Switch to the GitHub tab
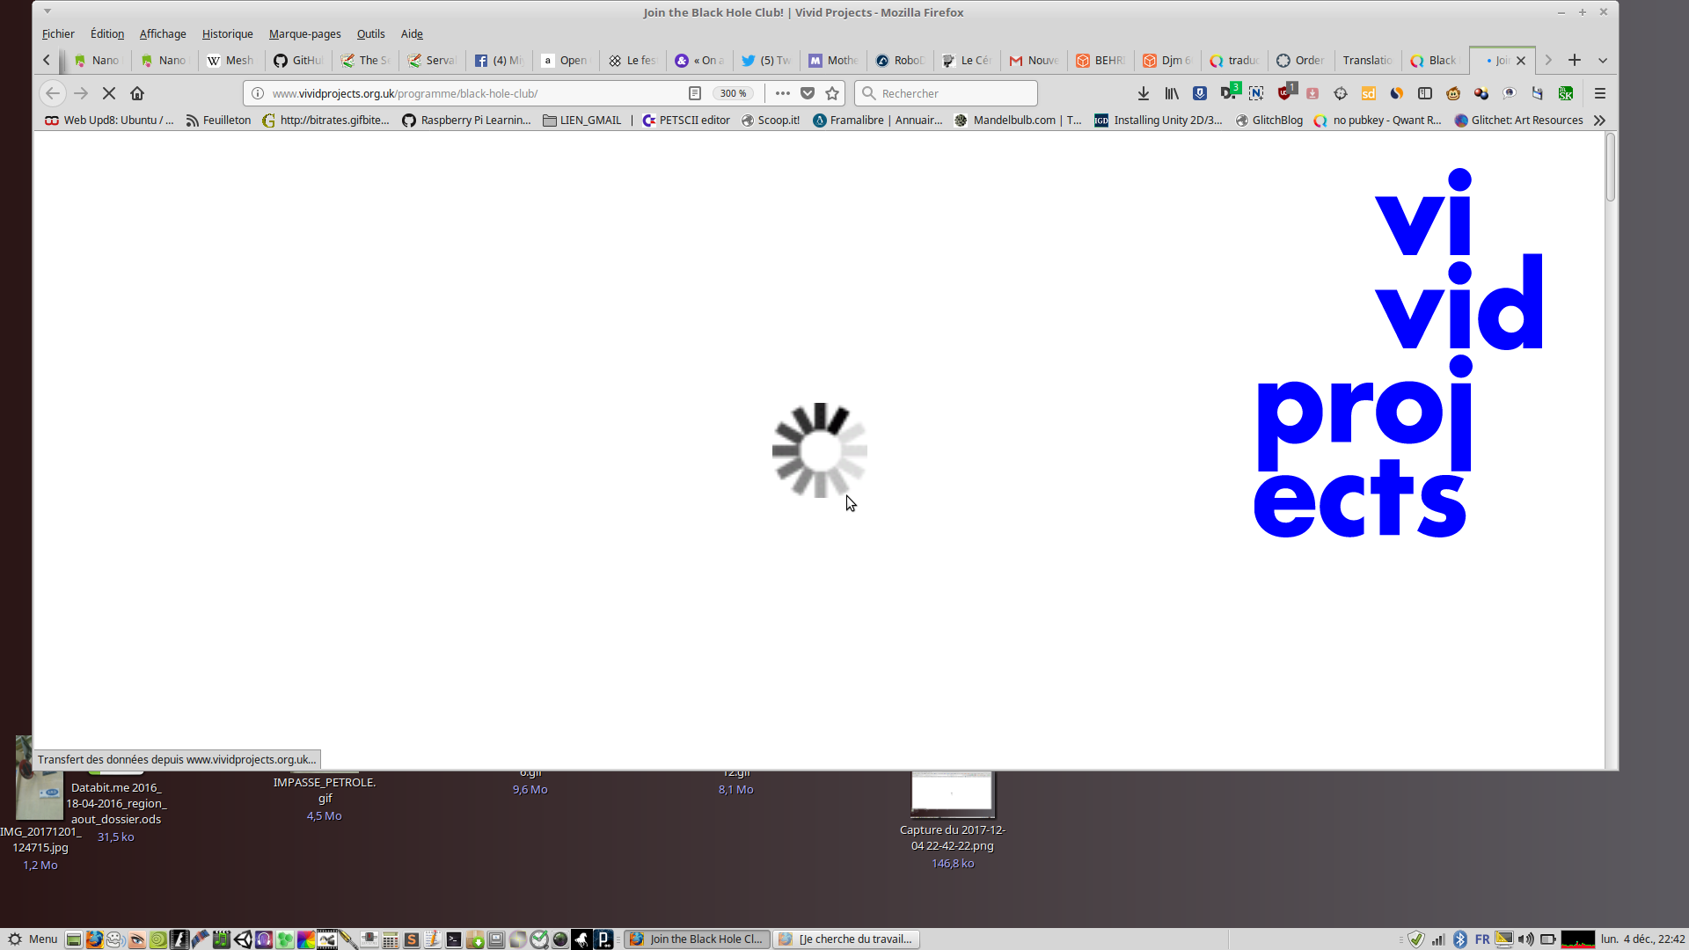Screen dimensions: 1689x950 [299, 61]
